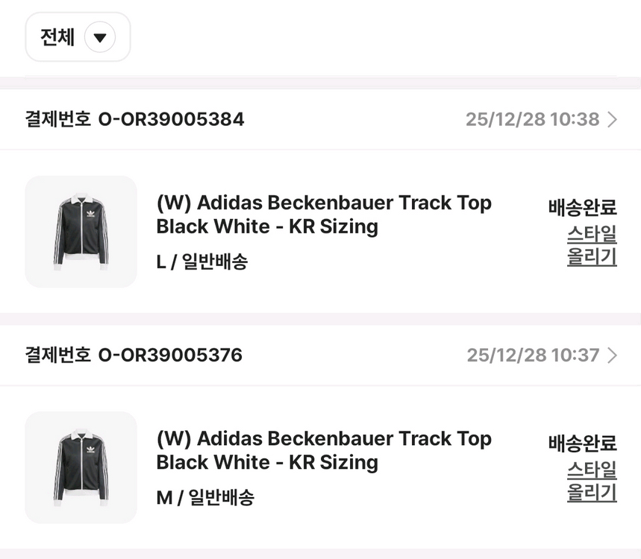
Task: Click the down arrow icon beside 전체
Action: pyautogui.click(x=100, y=37)
